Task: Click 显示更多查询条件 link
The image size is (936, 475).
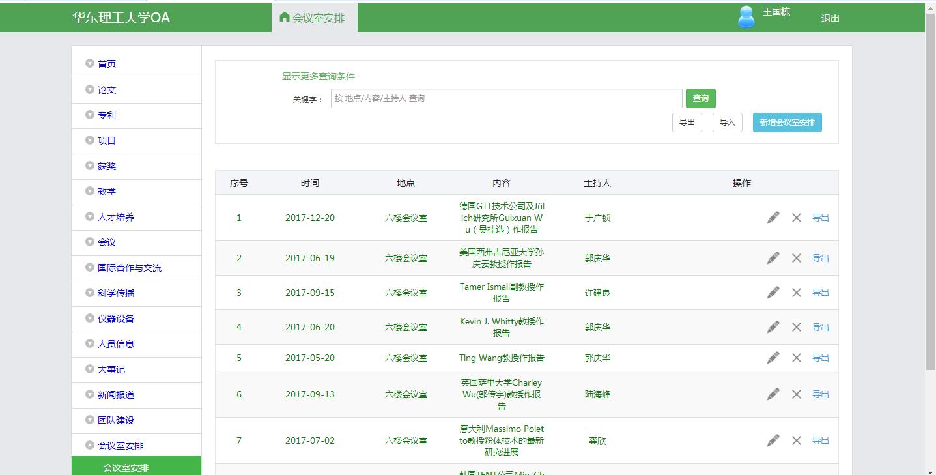Action: click(319, 76)
